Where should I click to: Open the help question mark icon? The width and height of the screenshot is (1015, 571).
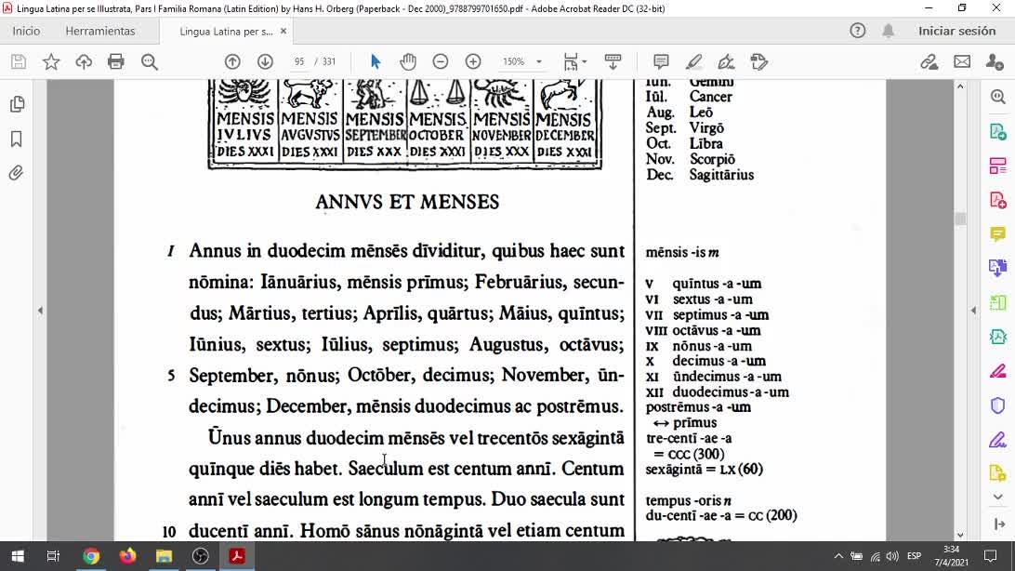pos(858,31)
